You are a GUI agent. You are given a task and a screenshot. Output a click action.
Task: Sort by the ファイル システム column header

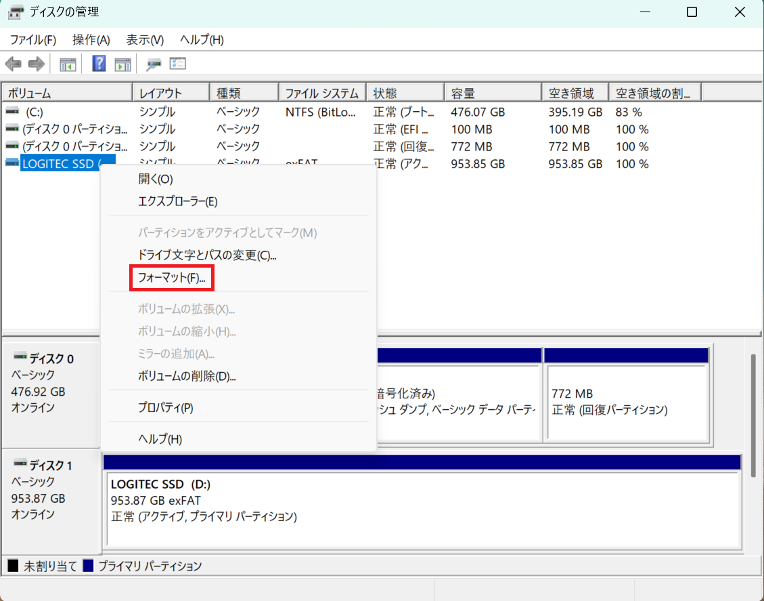(x=321, y=93)
